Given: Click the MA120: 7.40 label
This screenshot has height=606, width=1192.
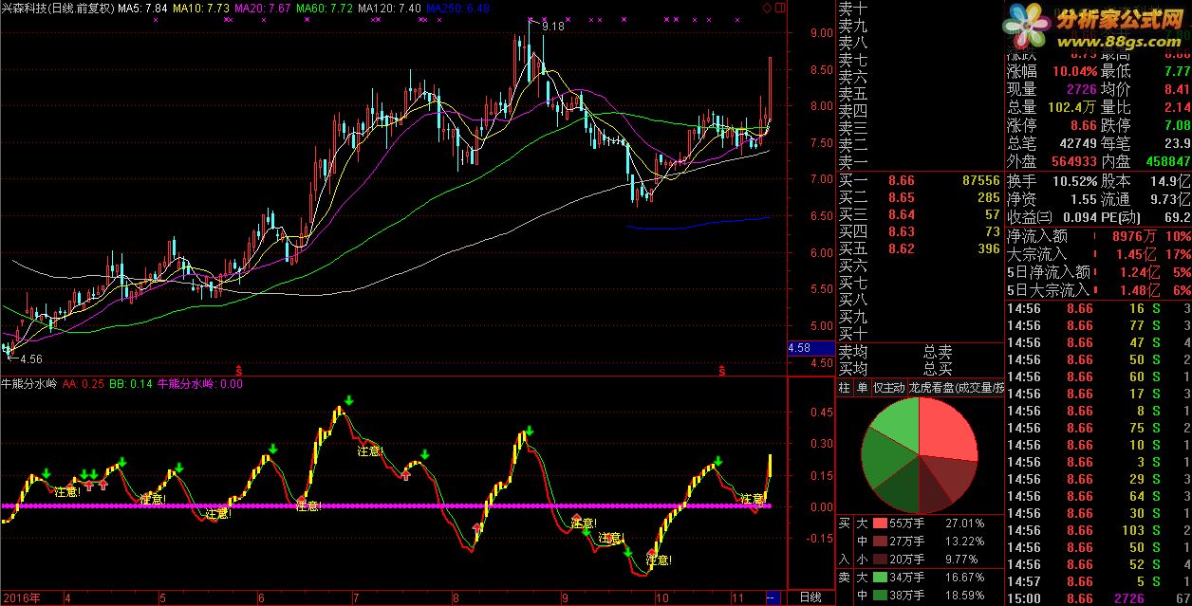Looking at the screenshot, I should tap(391, 8).
